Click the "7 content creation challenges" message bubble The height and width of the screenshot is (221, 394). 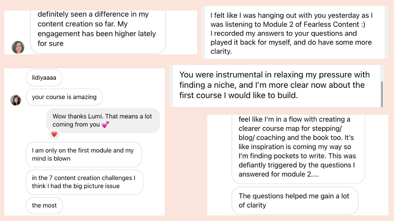pos(84,182)
